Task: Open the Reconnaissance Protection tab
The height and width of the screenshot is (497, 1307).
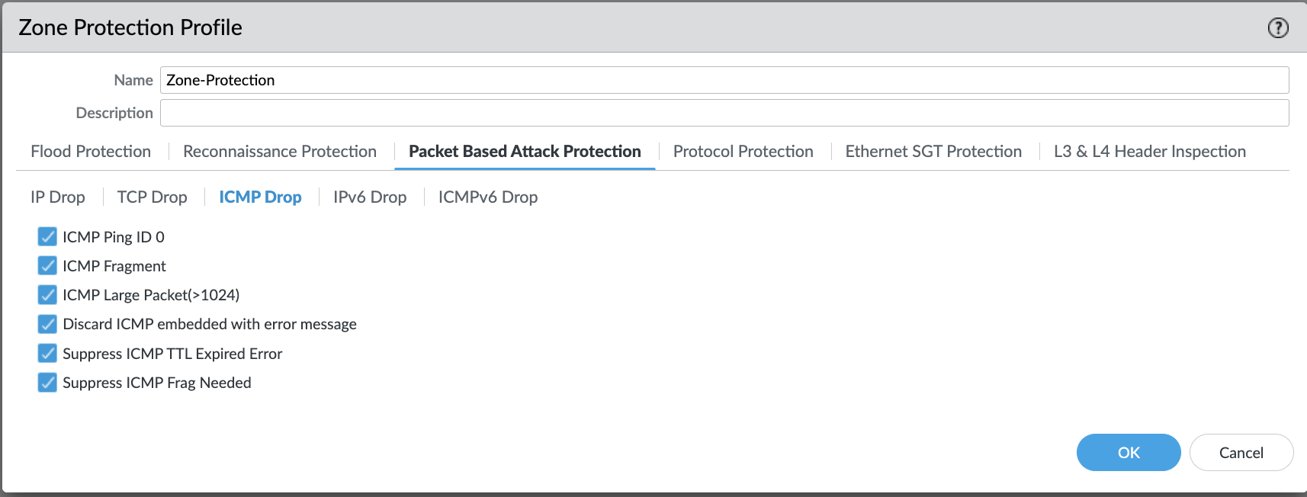Action: click(x=280, y=151)
